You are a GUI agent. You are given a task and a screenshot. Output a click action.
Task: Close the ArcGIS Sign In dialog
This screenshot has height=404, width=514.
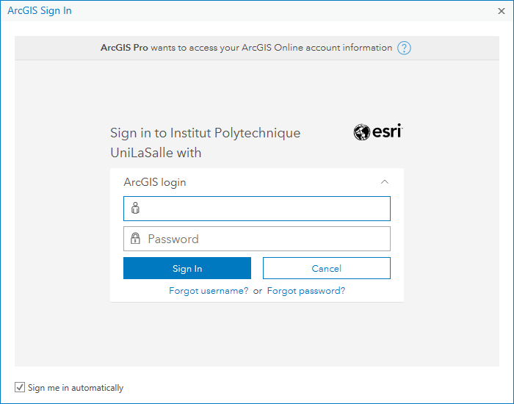(x=502, y=11)
